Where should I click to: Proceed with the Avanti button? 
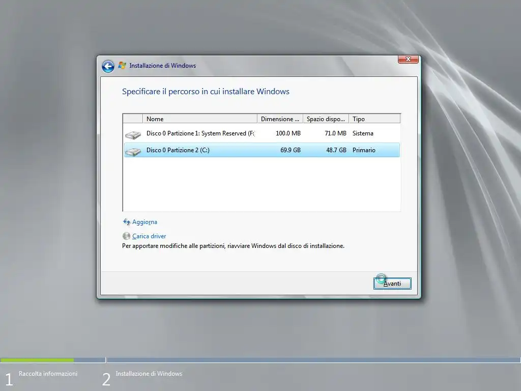(x=392, y=283)
